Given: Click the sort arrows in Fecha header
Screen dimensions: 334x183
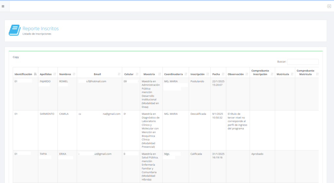Looking at the screenshot, I should coord(223,74).
